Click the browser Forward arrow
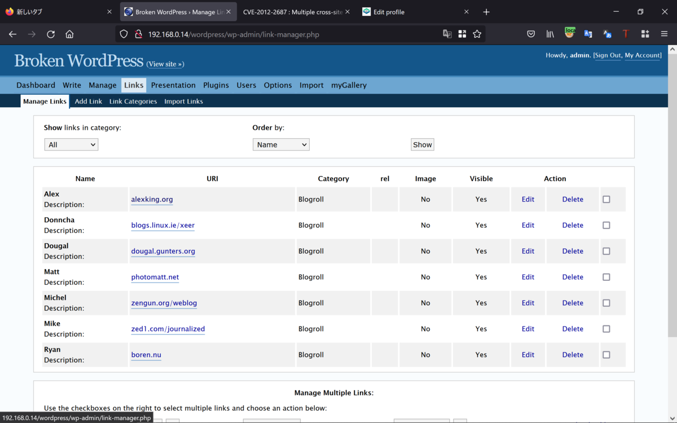Image resolution: width=677 pixels, height=423 pixels. (32, 34)
